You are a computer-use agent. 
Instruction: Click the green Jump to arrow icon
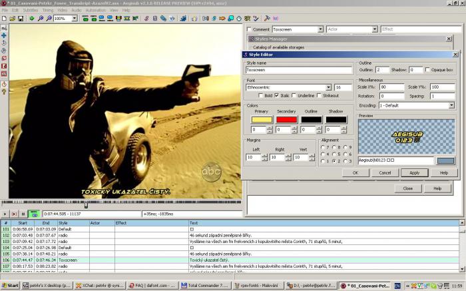pyautogui.click(x=32, y=19)
